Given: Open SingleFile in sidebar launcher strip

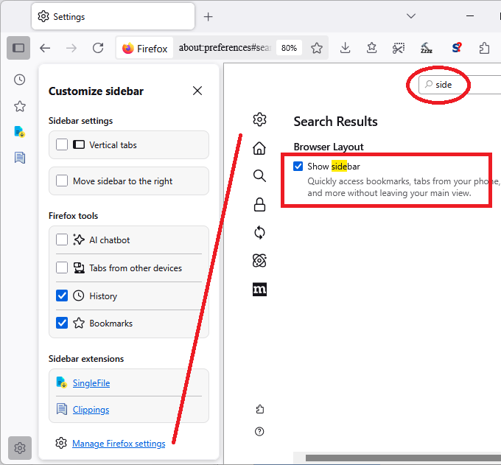Looking at the screenshot, I should click(x=20, y=132).
